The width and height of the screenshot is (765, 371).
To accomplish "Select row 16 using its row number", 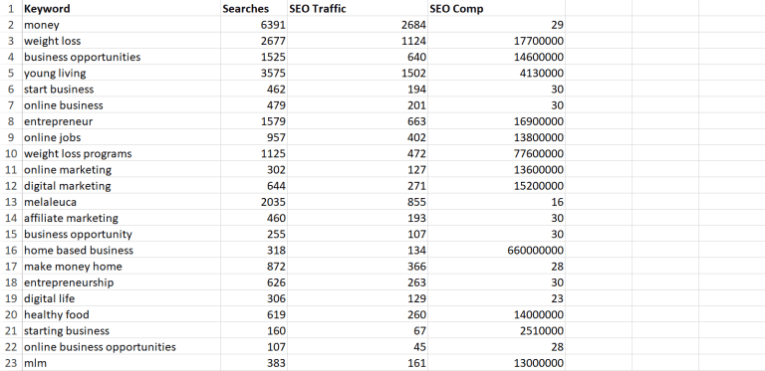I will [x=11, y=250].
